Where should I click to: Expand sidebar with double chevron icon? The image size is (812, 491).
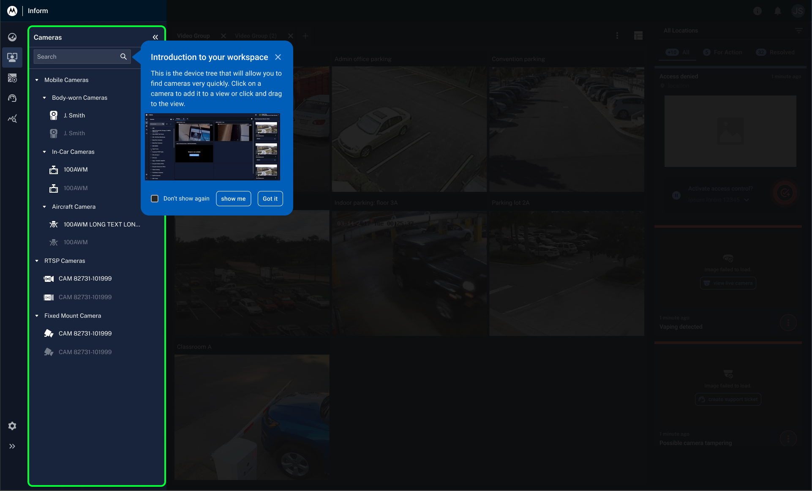point(12,446)
